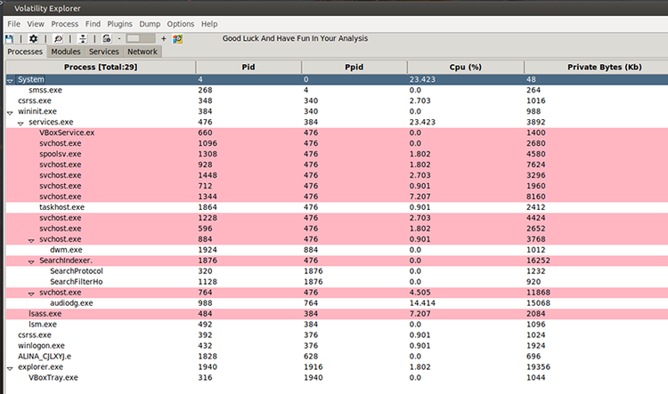Switch to the Network tab
668x394 pixels.
(143, 52)
